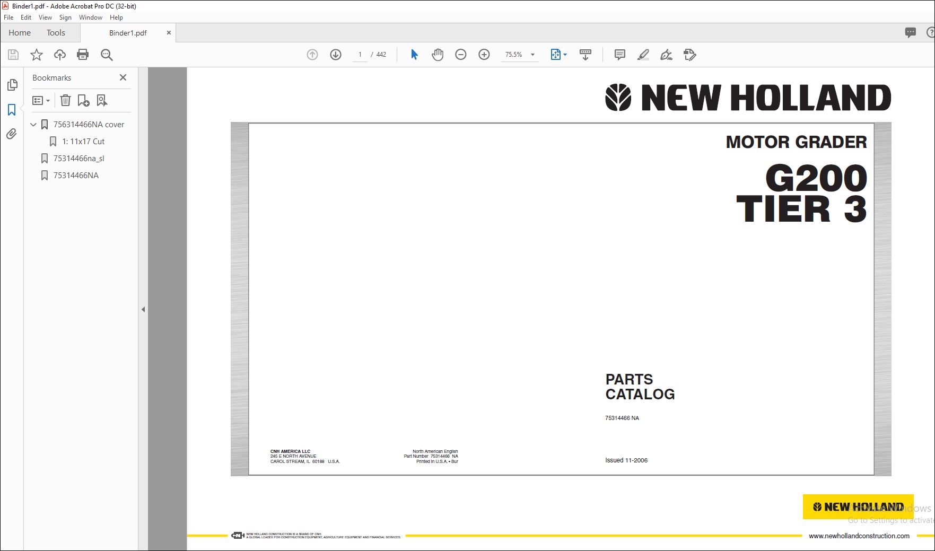Zoom out with minus button
The height and width of the screenshot is (551, 935).
click(x=461, y=55)
